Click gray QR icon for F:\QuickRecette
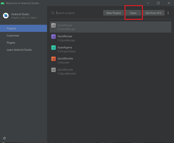This screenshot has height=143, width=174. [x=54, y=70]
